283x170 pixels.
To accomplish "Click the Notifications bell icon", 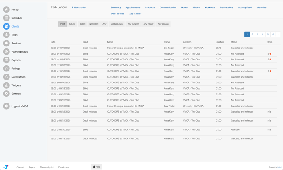I will (6, 77).
